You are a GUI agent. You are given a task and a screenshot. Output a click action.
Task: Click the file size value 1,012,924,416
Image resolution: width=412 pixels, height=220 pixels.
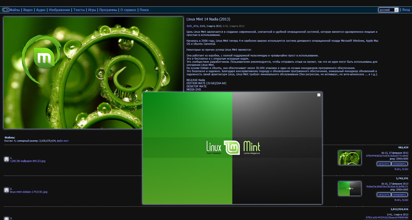pyautogui.click(x=399, y=209)
